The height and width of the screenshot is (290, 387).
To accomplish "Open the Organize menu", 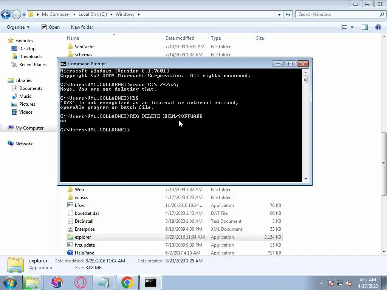I will (x=18, y=27).
